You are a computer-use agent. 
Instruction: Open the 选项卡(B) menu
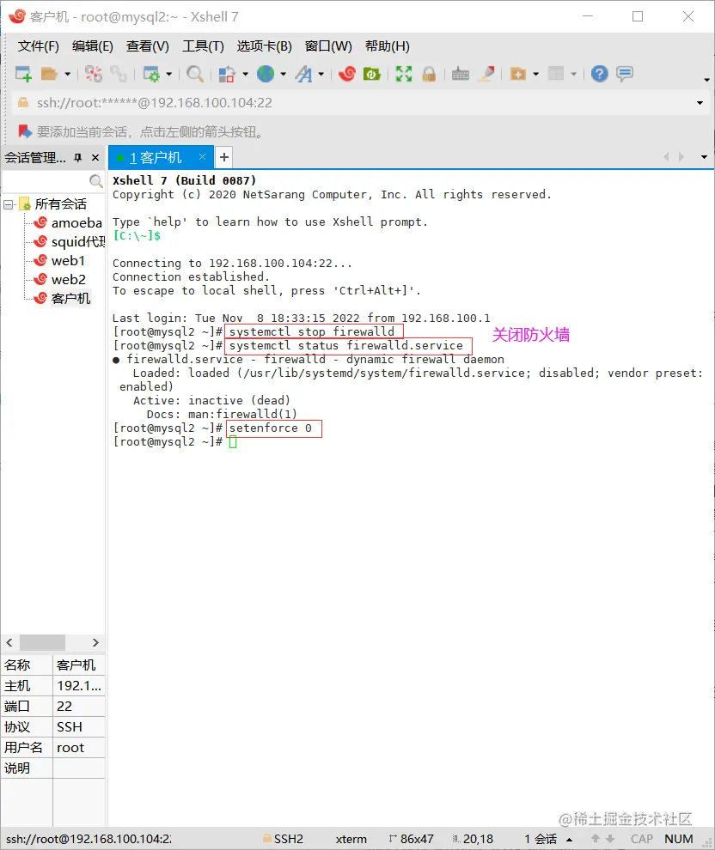click(264, 46)
